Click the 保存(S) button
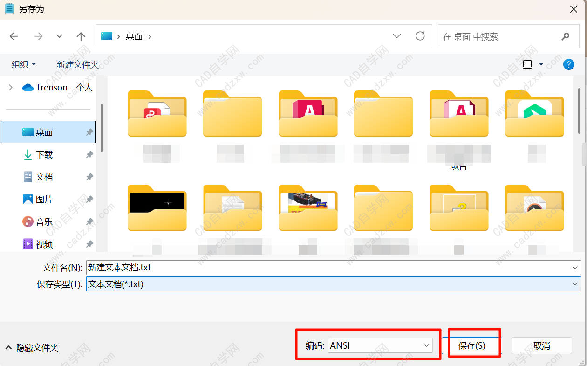Image resolution: width=587 pixels, height=366 pixels. pyautogui.click(x=472, y=345)
